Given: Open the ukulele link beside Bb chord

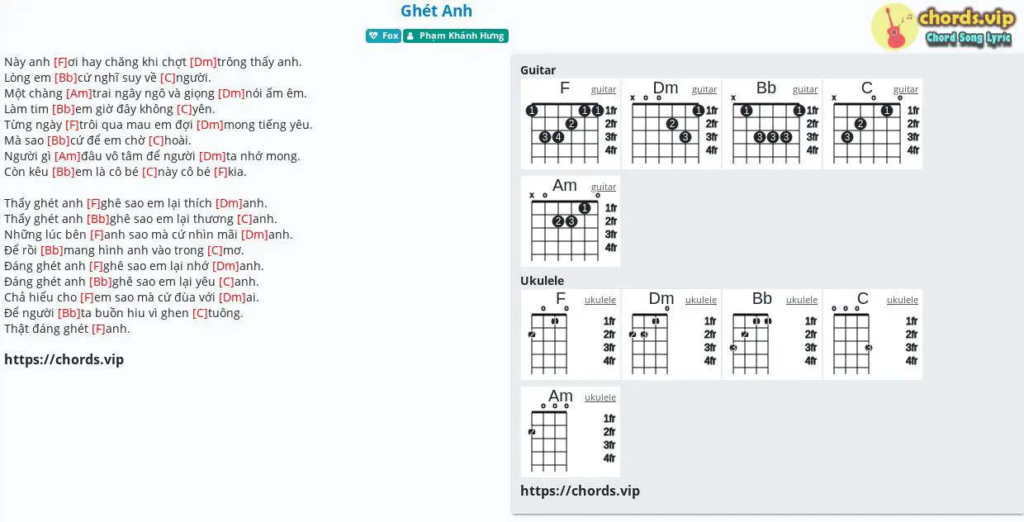Looking at the screenshot, I should (802, 300).
